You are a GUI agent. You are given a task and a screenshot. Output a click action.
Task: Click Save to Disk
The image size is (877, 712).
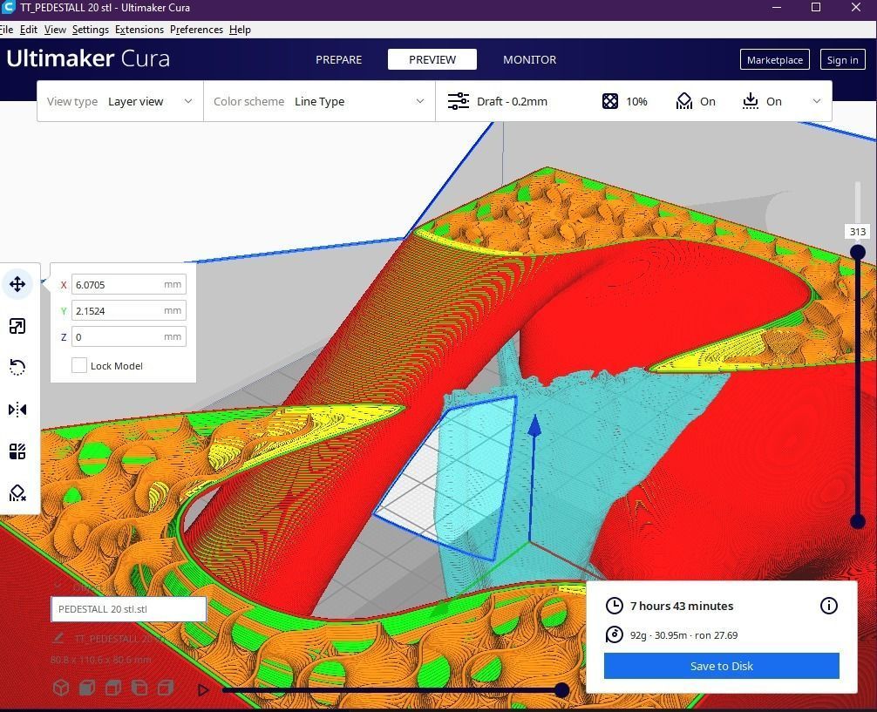click(722, 666)
